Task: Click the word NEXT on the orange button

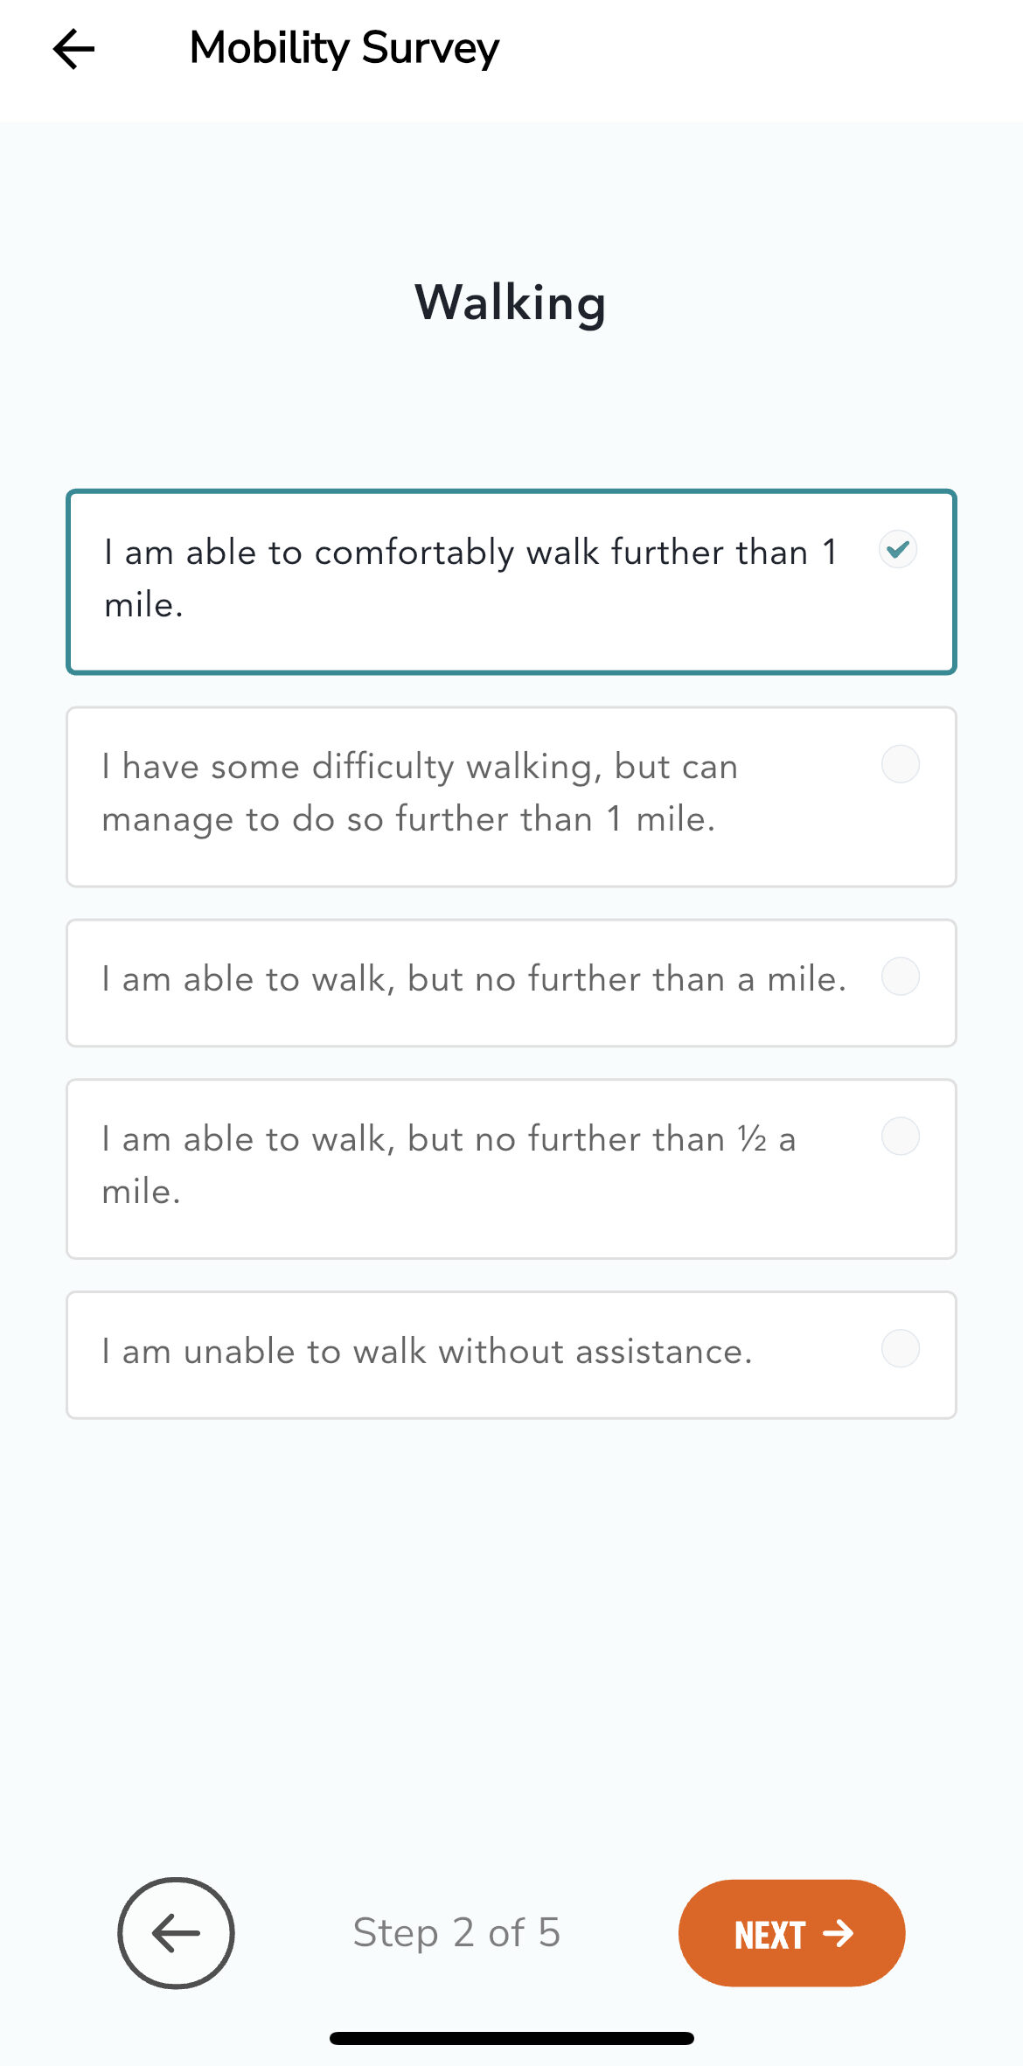Action: pos(769,1935)
